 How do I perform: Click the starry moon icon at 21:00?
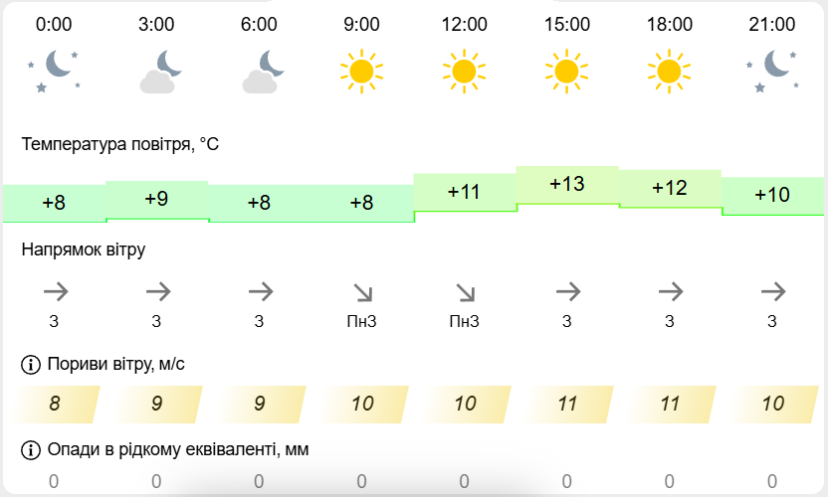771,72
